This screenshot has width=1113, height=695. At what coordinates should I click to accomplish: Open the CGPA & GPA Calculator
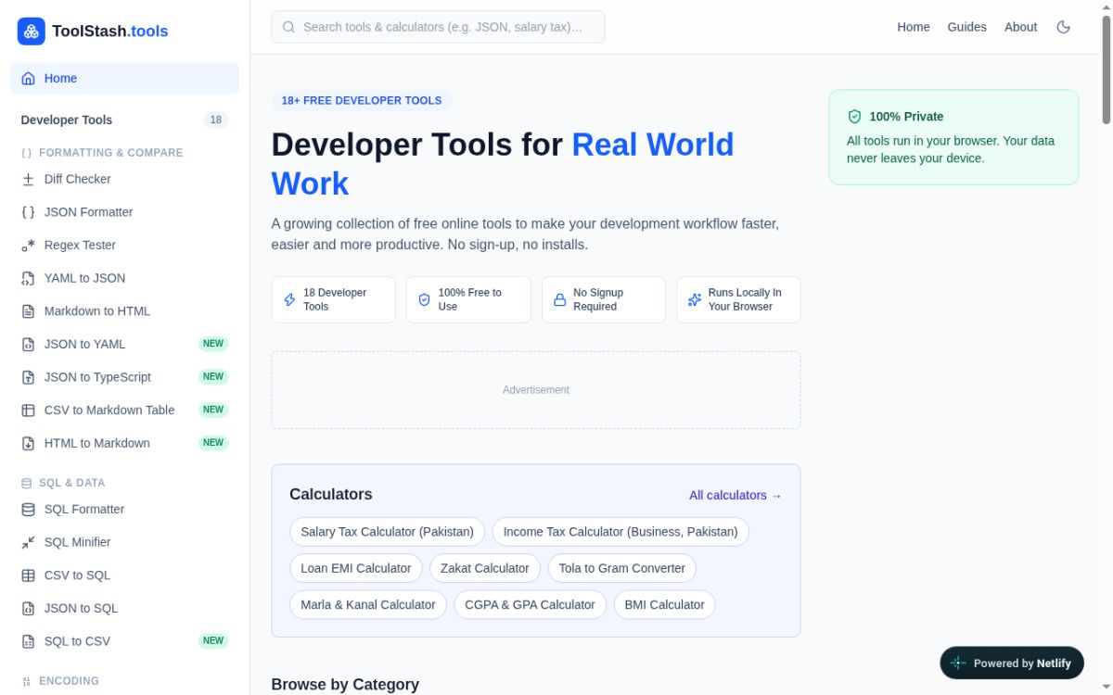pos(530,604)
